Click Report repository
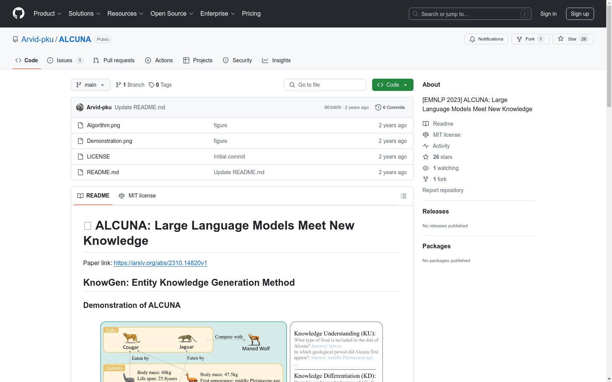This screenshot has width=612, height=382. point(443,190)
